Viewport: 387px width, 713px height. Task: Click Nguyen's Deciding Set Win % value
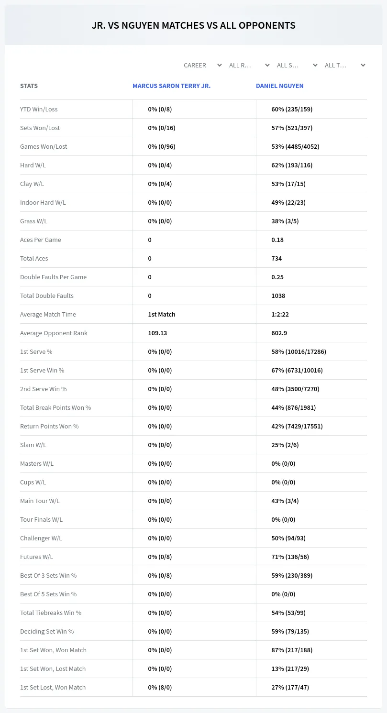[x=290, y=631]
